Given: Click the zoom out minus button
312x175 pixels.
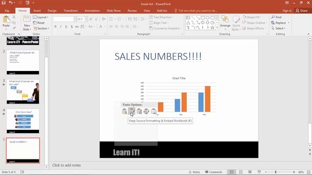Looking at the screenshot, I should [x=266, y=172].
